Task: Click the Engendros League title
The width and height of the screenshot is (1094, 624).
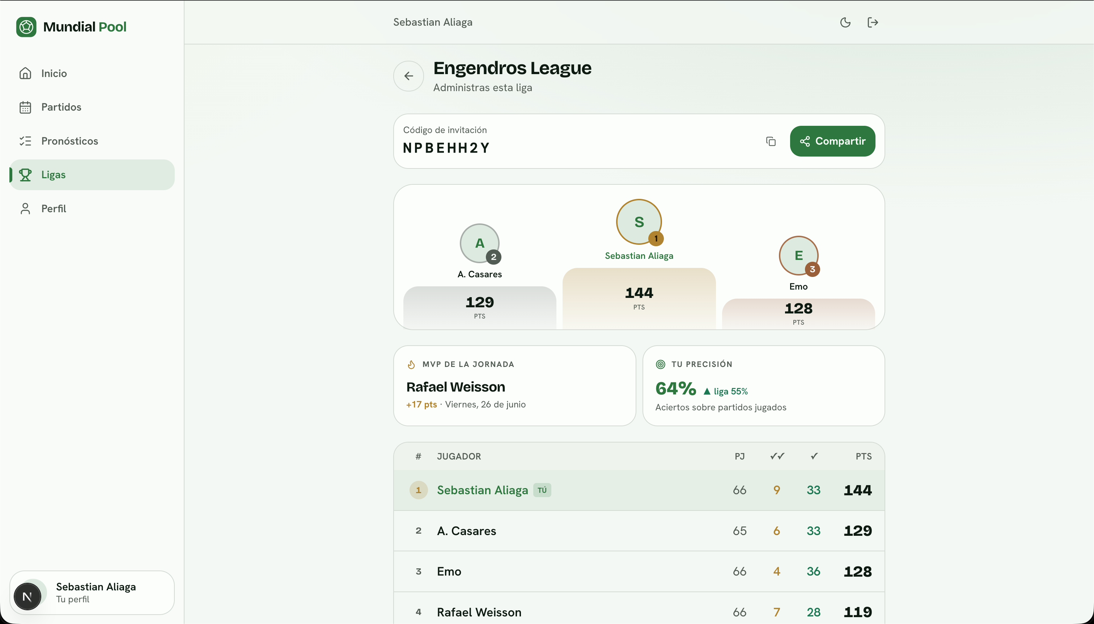Action: click(512, 68)
